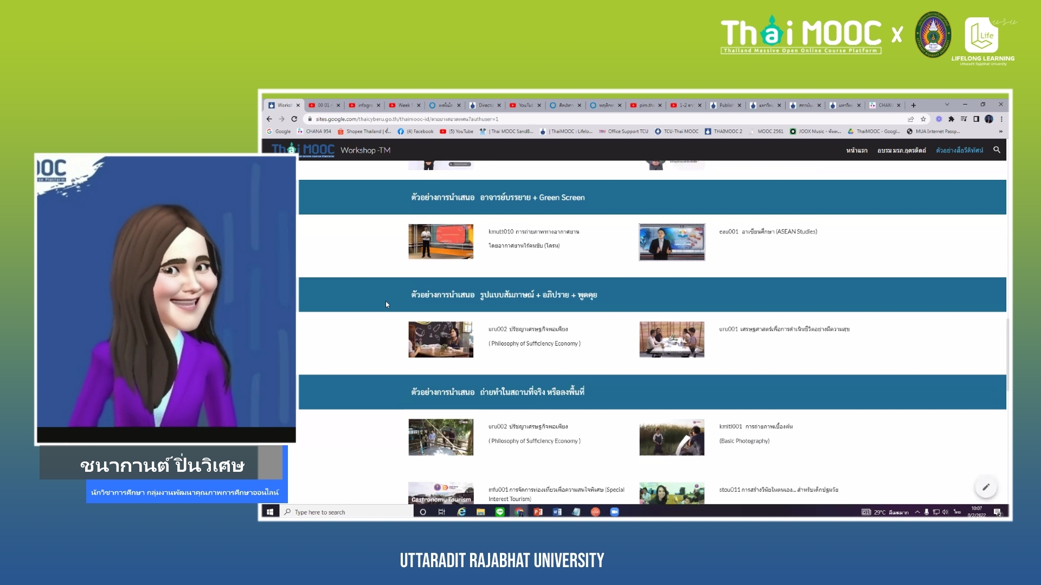Show hidden system tray icons
Viewport: 1041px width, 585px height.
917,512
